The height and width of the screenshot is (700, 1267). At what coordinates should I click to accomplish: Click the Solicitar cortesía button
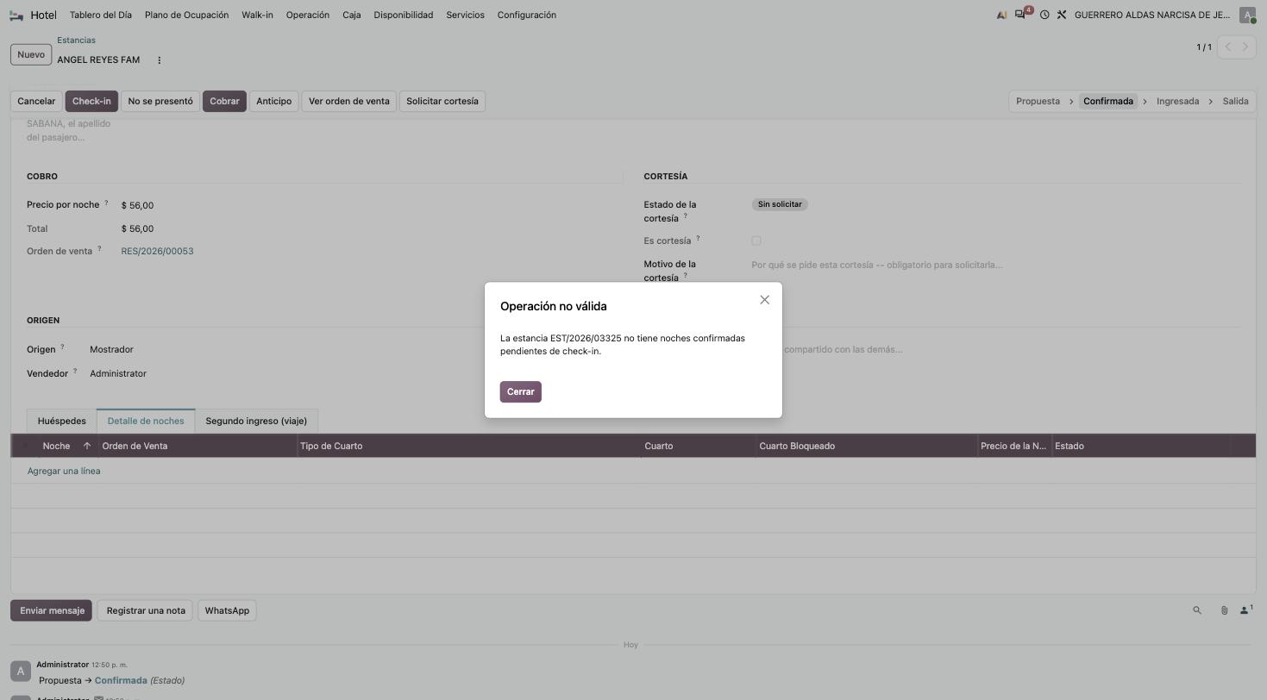click(x=442, y=101)
